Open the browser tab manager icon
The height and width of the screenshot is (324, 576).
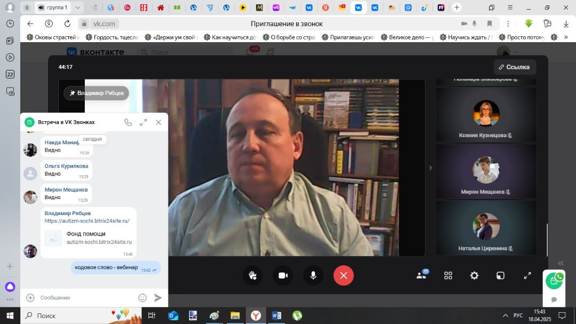(492, 7)
